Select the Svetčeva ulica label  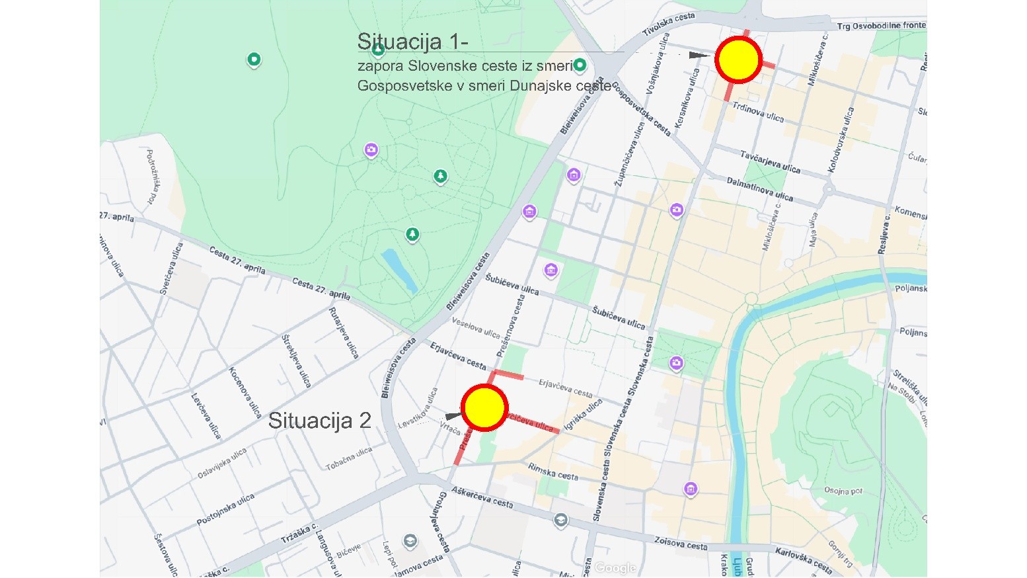[171, 268]
